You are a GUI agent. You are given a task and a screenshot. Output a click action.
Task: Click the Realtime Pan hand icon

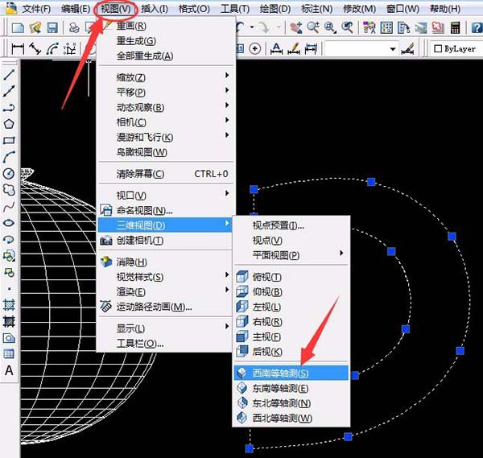[296, 28]
